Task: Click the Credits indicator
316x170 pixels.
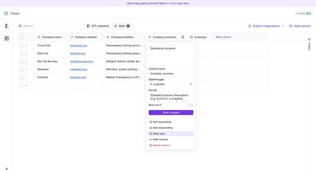Action: (304, 13)
